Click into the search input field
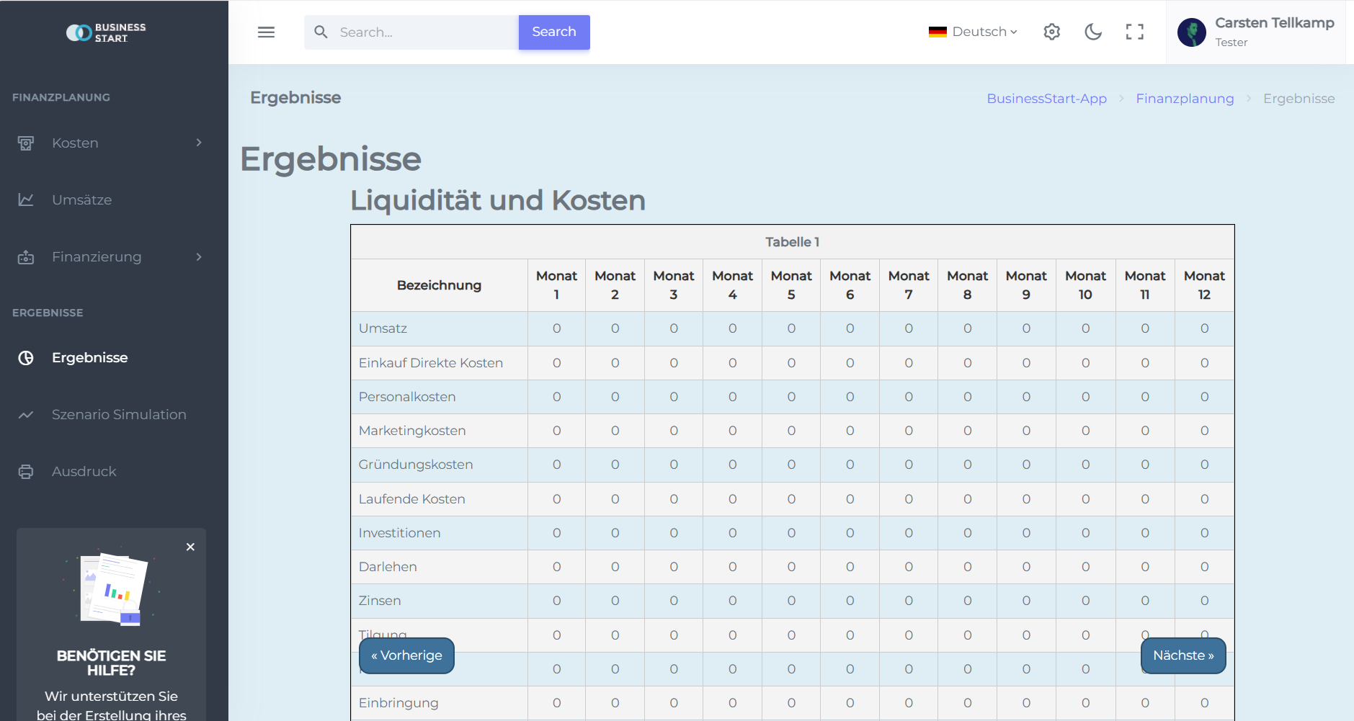Image resolution: width=1354 pixels, height=721 pixels. pyautogui.click(x=418, y=32)
